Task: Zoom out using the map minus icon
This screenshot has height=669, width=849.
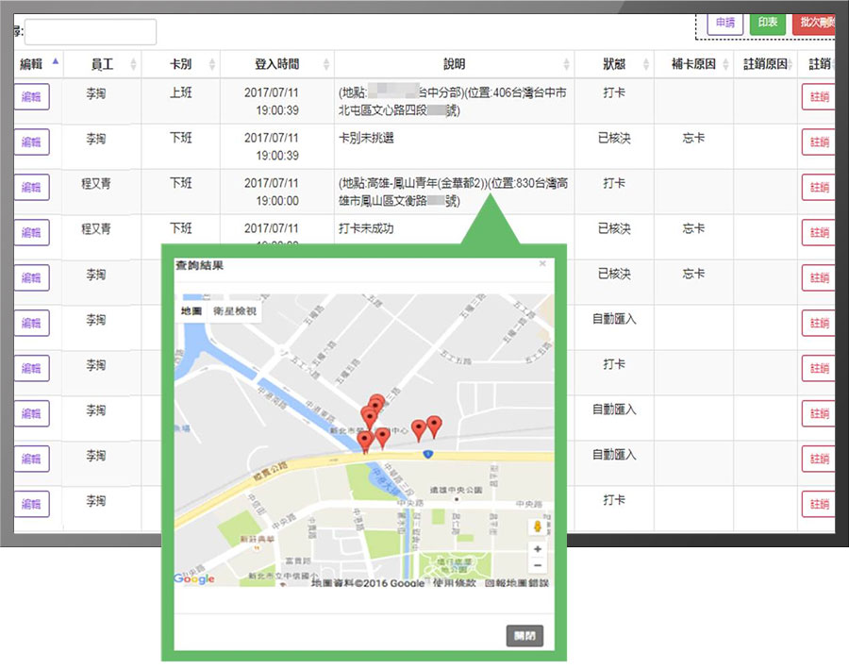Action: [538, 565]
